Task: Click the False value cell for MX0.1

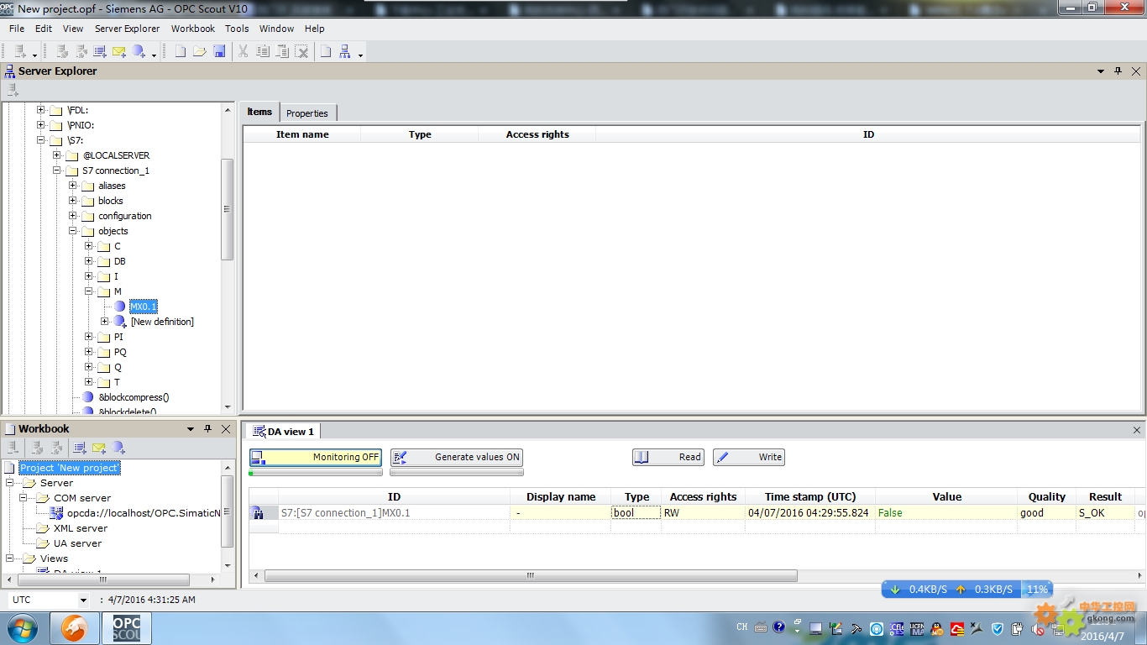Action: (946, 513)
